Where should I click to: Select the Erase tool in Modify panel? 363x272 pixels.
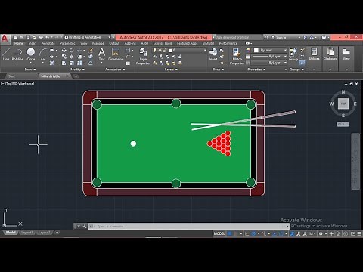(x=91, y=51)
